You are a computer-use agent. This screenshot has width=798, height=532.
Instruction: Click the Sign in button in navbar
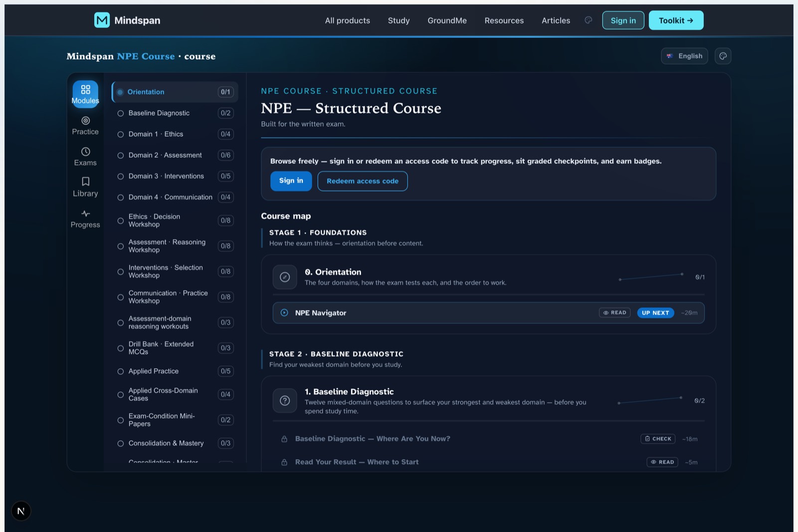623,20
